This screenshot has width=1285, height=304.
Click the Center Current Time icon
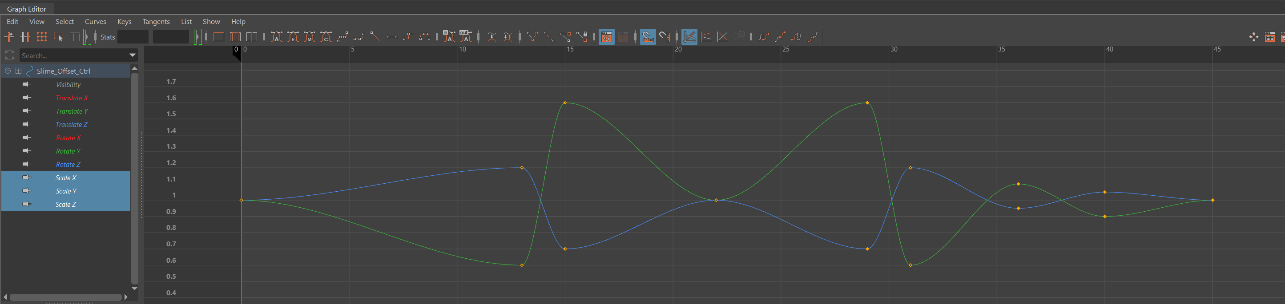click(x=252, y=37)
